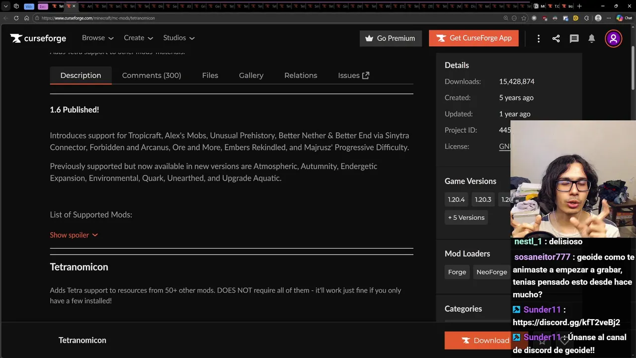Image resolution: width=636 pixels, height=358 pixels.
Task: Open the purple user avatar menu
Action: point(614,38)
